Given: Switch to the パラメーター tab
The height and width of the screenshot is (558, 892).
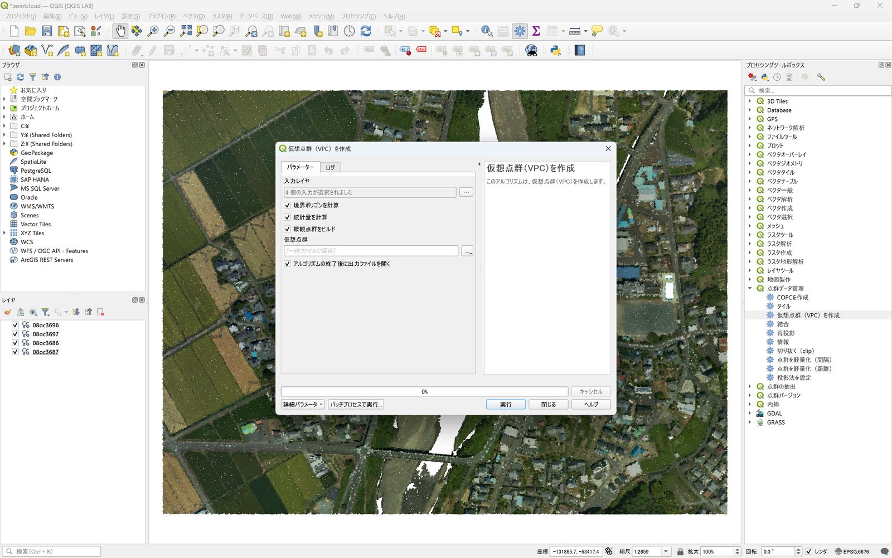Looking at the screenshot, I should coord(300,167).
